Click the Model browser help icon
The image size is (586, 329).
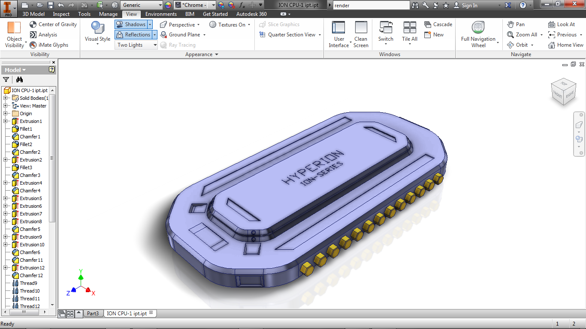(x=52, y=70)
